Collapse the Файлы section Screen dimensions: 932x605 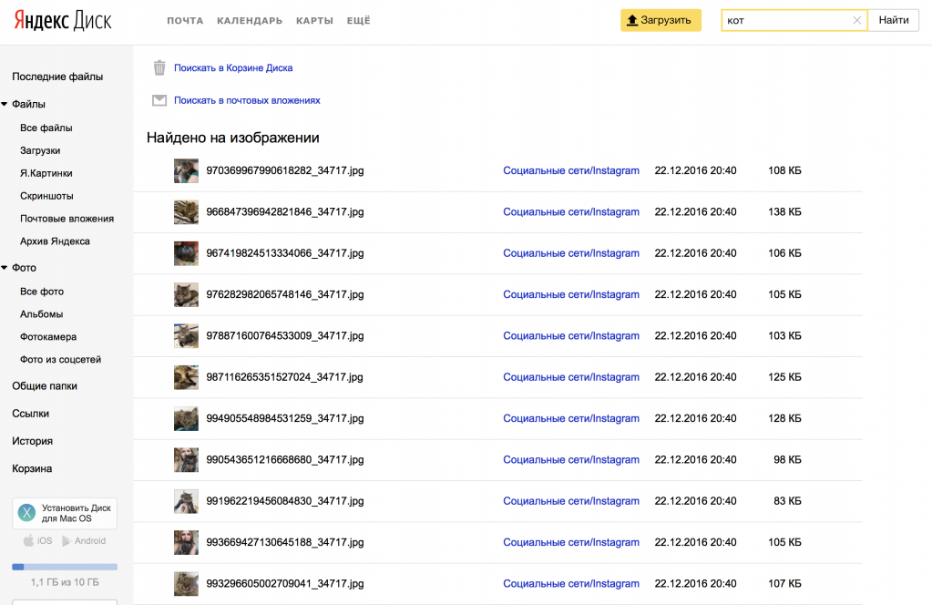[5, 104]
